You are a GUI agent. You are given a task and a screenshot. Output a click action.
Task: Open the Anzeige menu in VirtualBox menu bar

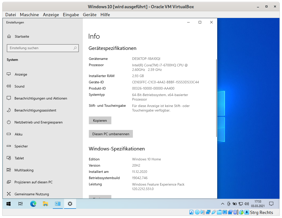point(51,15)
